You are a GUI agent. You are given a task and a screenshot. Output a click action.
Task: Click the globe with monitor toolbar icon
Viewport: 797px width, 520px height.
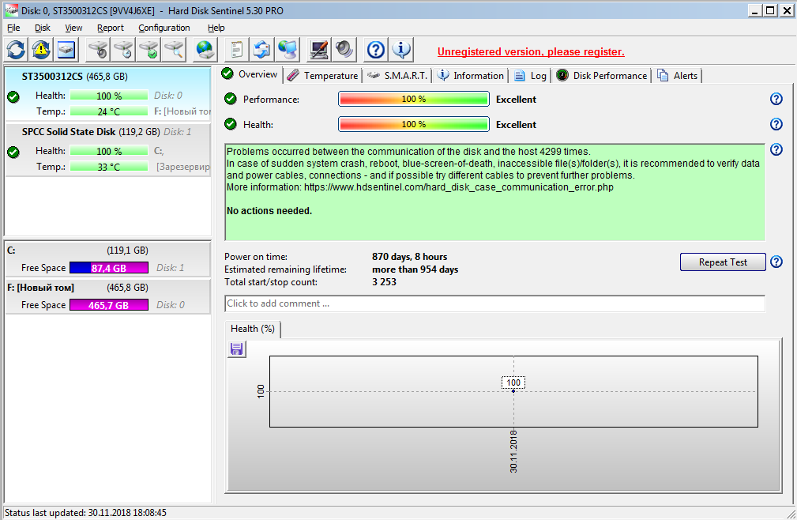tap(288, 50)
